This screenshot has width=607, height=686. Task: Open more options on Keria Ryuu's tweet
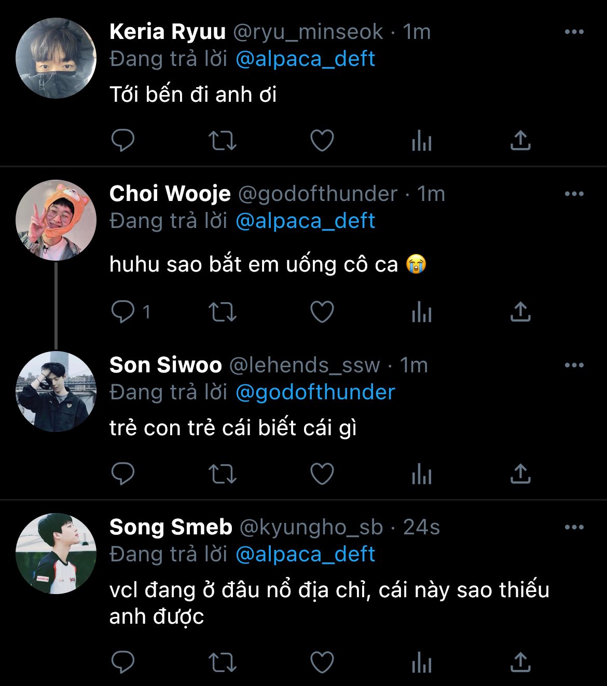pyautogui.click(x=574, y=32)
